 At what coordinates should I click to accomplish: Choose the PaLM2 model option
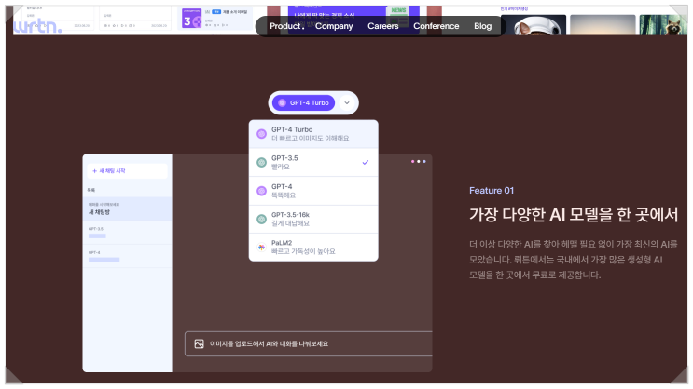(x=313, y=247)
